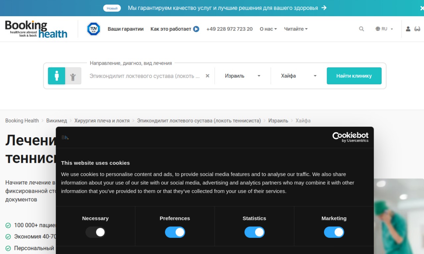Clear the diagnosis search field
Viewport: 424px width, 254px height.
[x=207, y=76]
